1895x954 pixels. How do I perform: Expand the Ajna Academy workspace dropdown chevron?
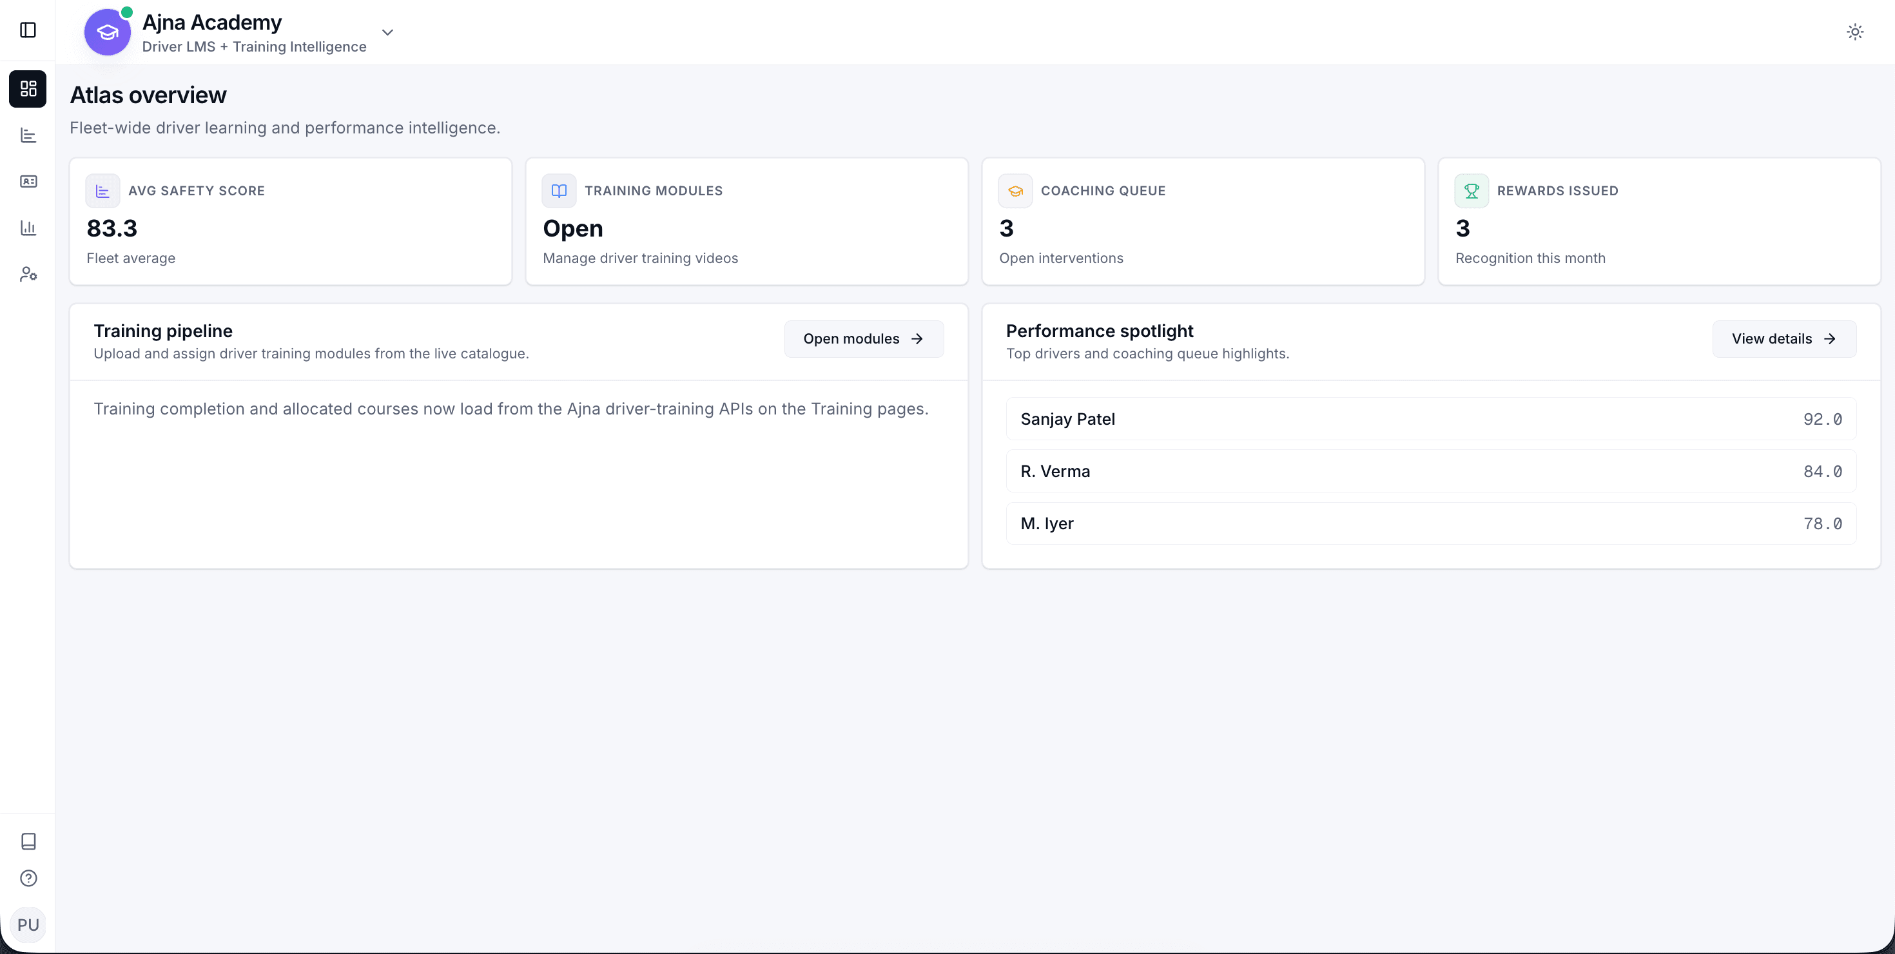(x=387, y=32)
